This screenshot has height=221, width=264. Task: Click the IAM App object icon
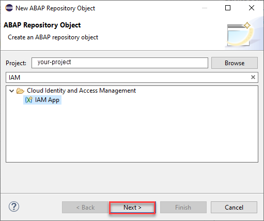pos(29,100)
